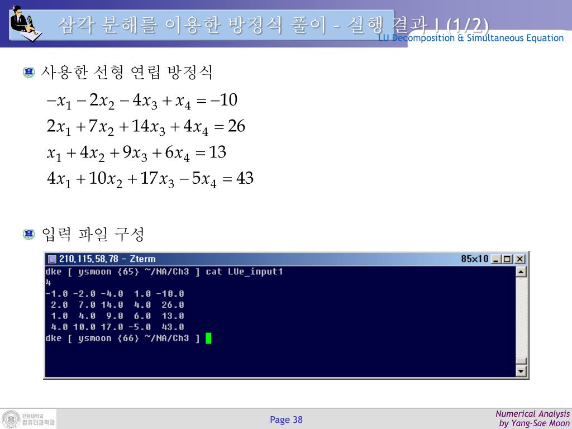Click the equation ending in '= 13'
This screenshot has width=572, height=429.
click(136, 153)
